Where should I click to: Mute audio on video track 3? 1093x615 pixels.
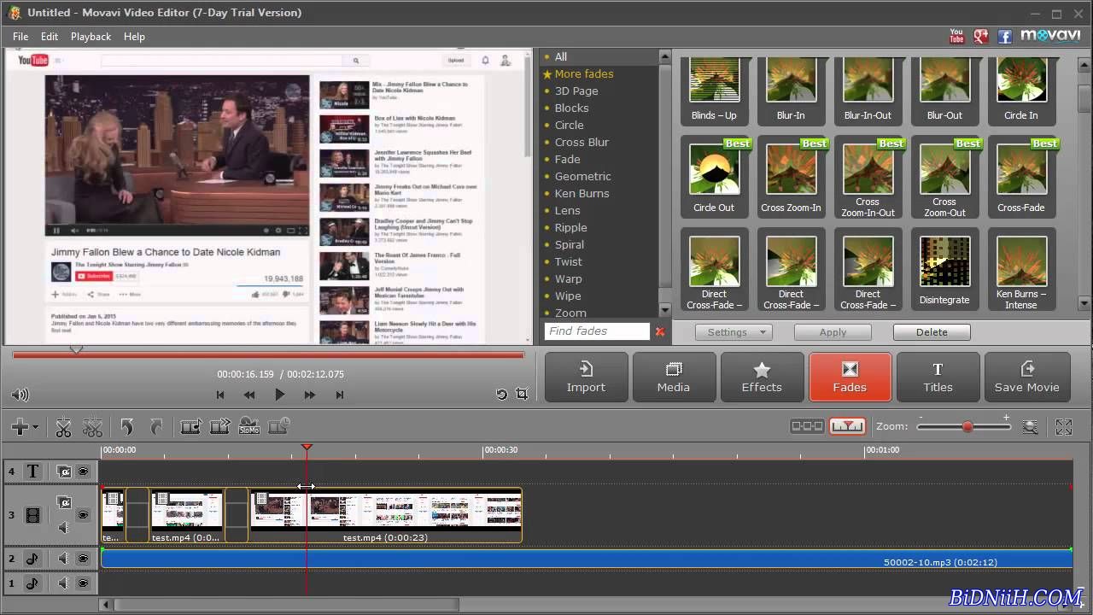tap(64, 528)
